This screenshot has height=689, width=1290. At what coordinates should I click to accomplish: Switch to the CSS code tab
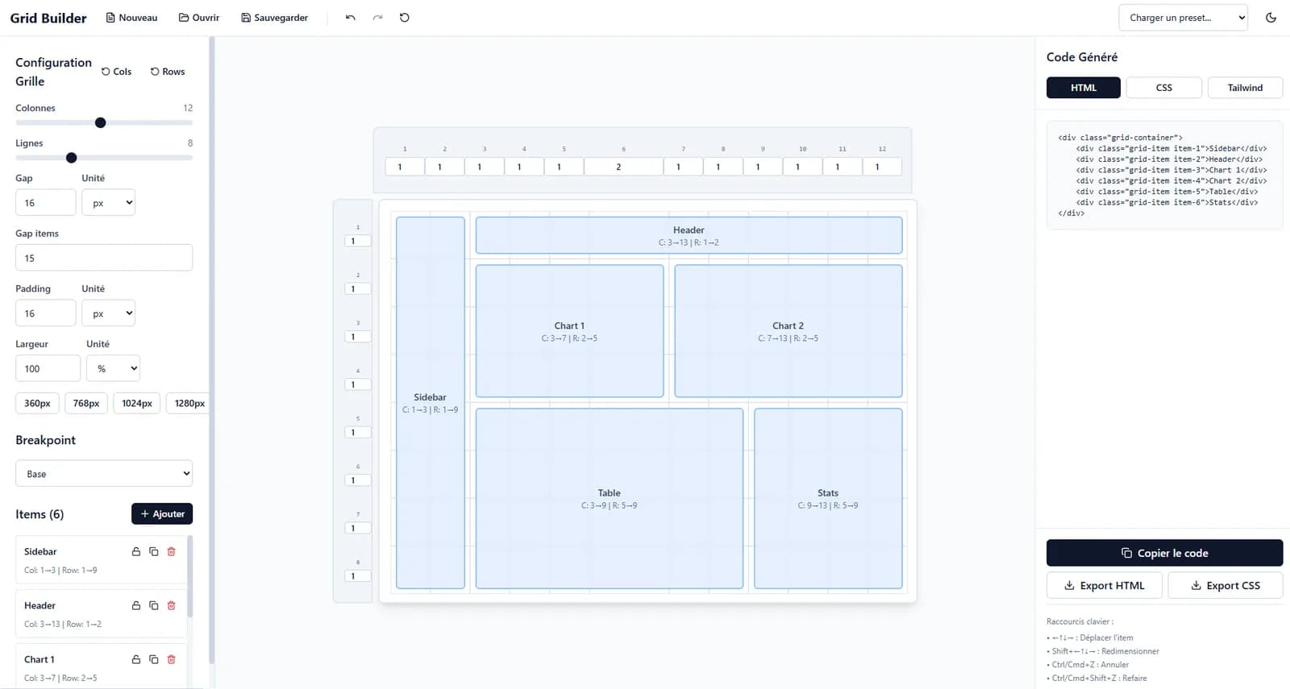point(1164,88)
